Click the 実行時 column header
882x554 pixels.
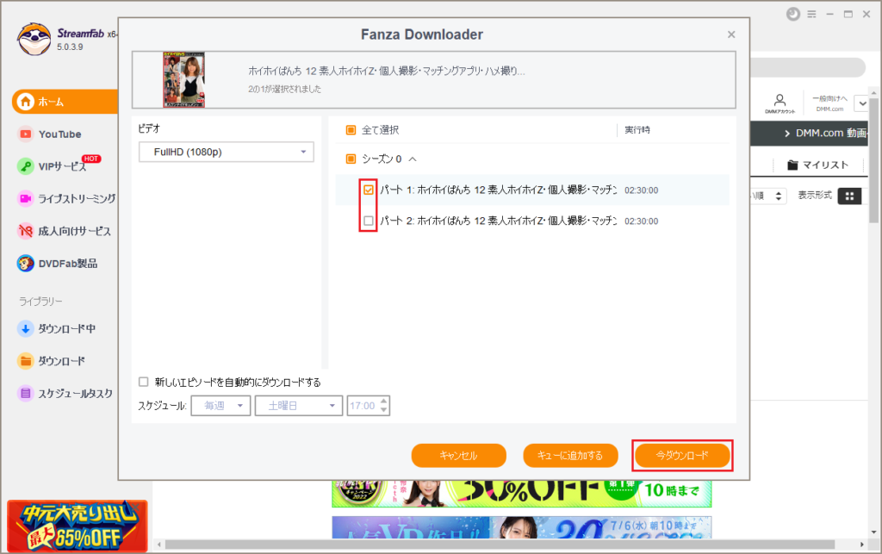[x=637, y=130]
